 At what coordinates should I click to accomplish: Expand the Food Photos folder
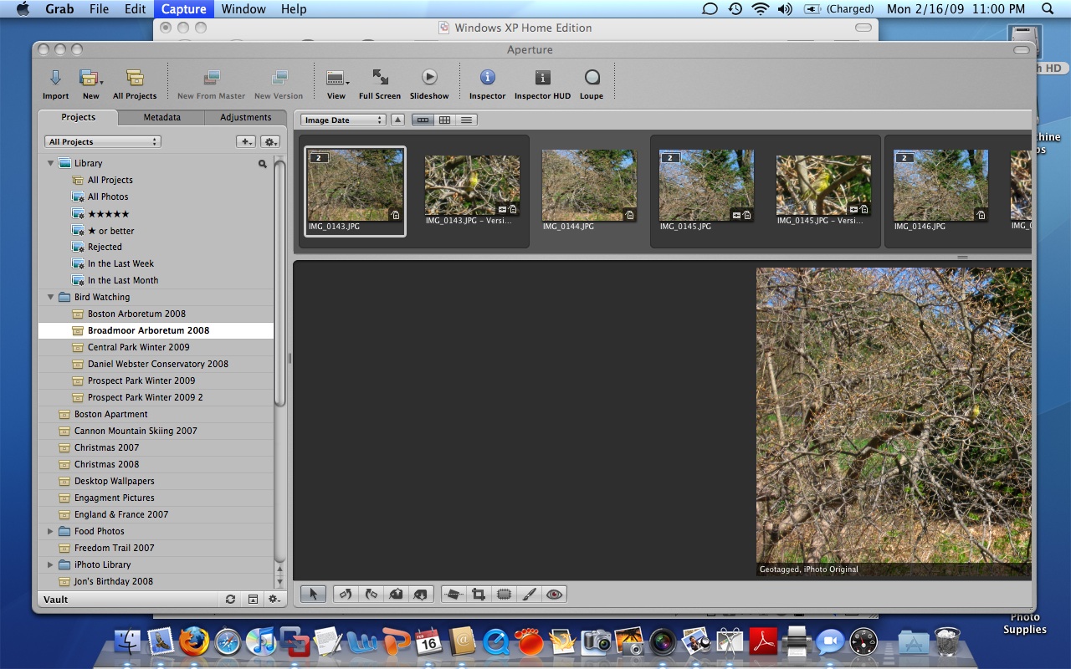point(50,531)
